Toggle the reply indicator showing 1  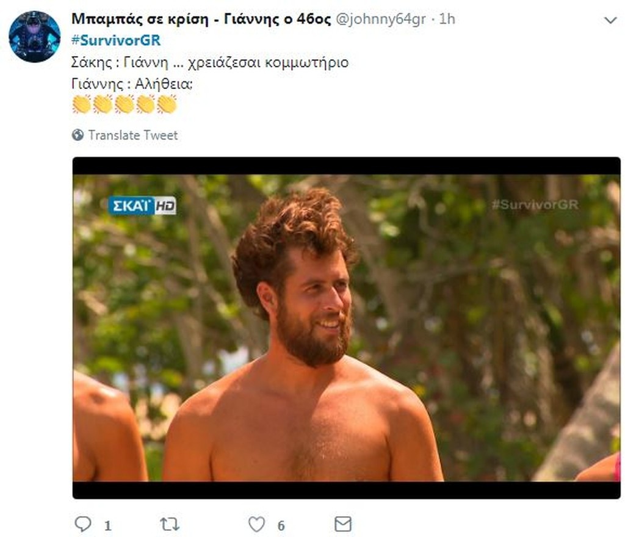point(82,522)
